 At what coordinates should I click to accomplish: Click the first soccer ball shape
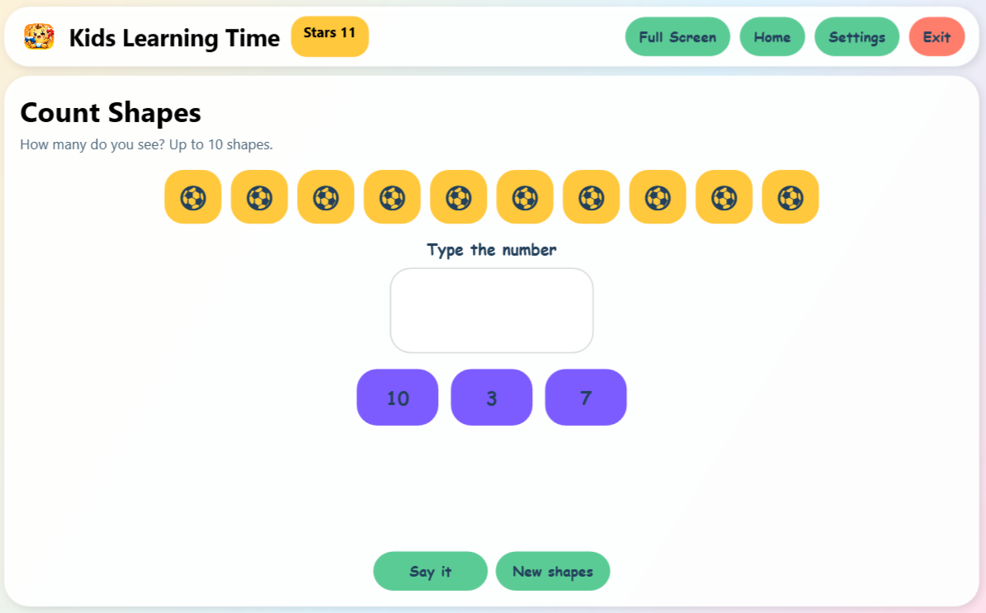pos(193,197)
